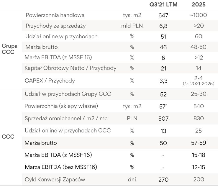Click the 2-4 CAPEX target value

[x=199, y=78]
